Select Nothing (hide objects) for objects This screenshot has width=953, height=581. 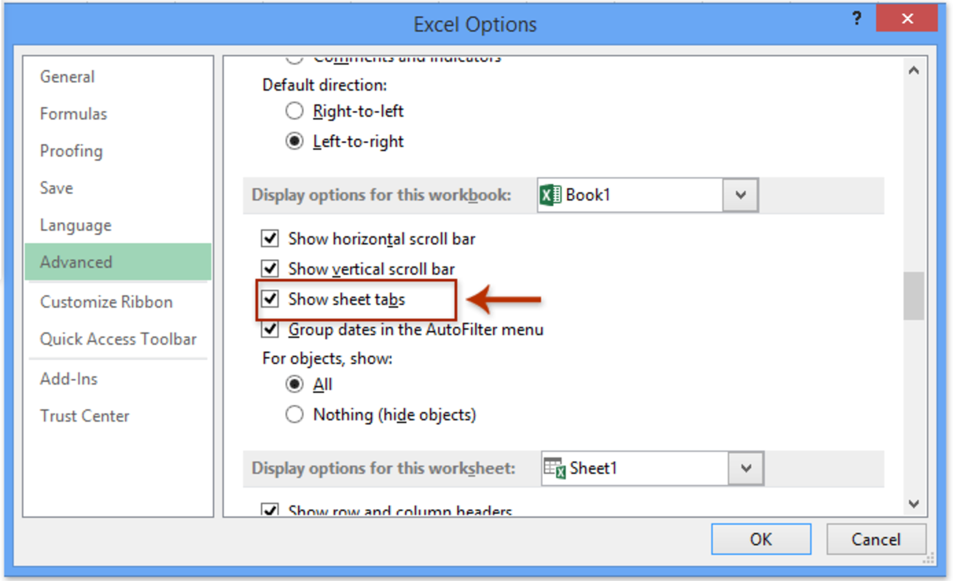295,414
